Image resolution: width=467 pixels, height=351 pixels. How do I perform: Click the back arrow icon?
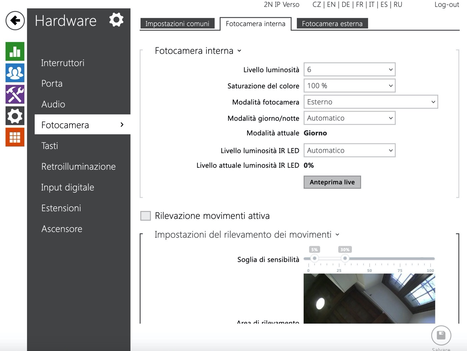click(x=15, y=21)
